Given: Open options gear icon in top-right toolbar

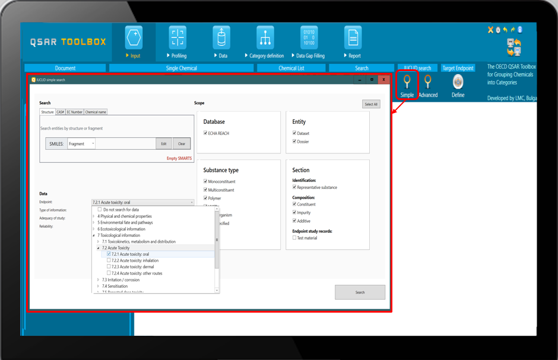Looking at the screenshot, I should [498, 30].
